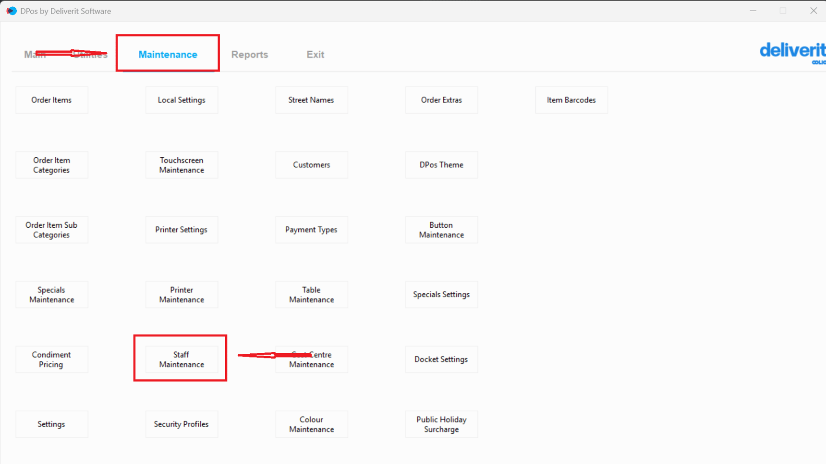Open Order Extras

click(441, 100)
